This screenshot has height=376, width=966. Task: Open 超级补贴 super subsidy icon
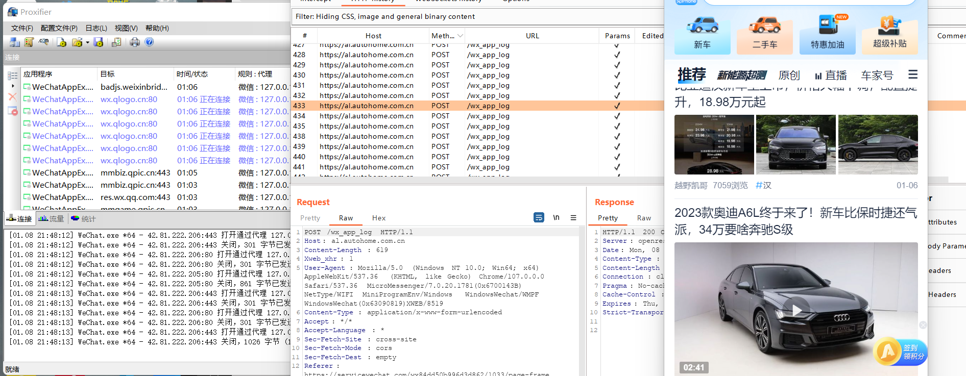890,34
